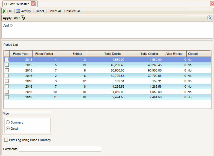Enable Print Log using Base Currency
This screenshot has width=214, height=156.
[6, 140]
